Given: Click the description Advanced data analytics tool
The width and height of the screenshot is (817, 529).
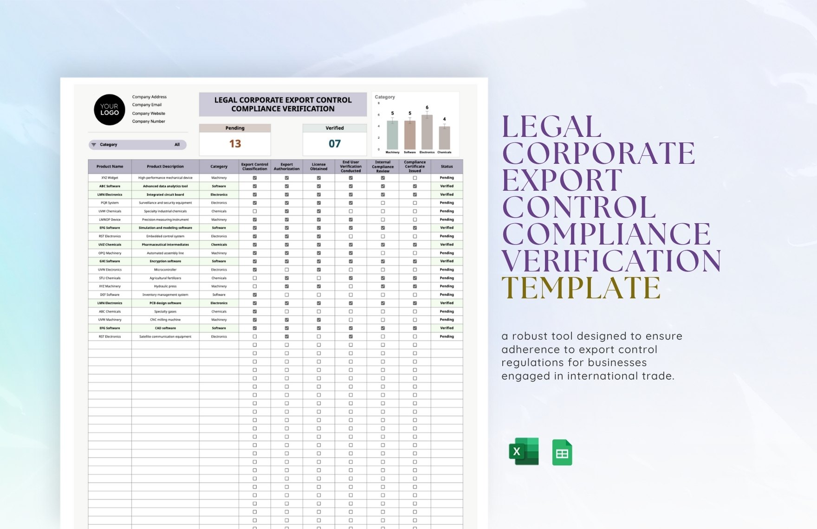Looking at the screenshot, I should coord(165,186).
